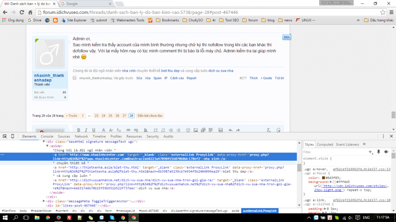
Task: Click New Style Rule plus icon
Action: pyautogui.click(x=371, y=152)
